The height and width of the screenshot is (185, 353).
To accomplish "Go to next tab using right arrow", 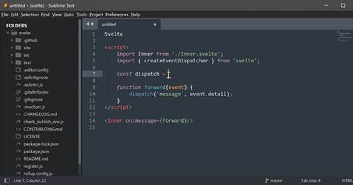I will pyautogui.click(x=92, y=24).
